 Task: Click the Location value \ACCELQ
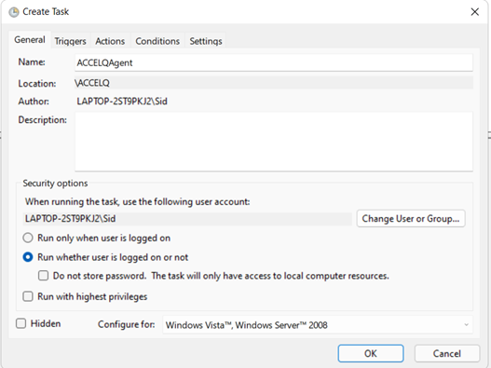274,83
